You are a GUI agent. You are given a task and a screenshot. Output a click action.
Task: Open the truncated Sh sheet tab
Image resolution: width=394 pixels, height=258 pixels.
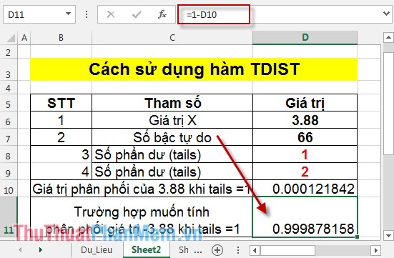(184, 250)
